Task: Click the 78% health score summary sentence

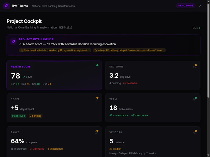Action: point(67,44)
